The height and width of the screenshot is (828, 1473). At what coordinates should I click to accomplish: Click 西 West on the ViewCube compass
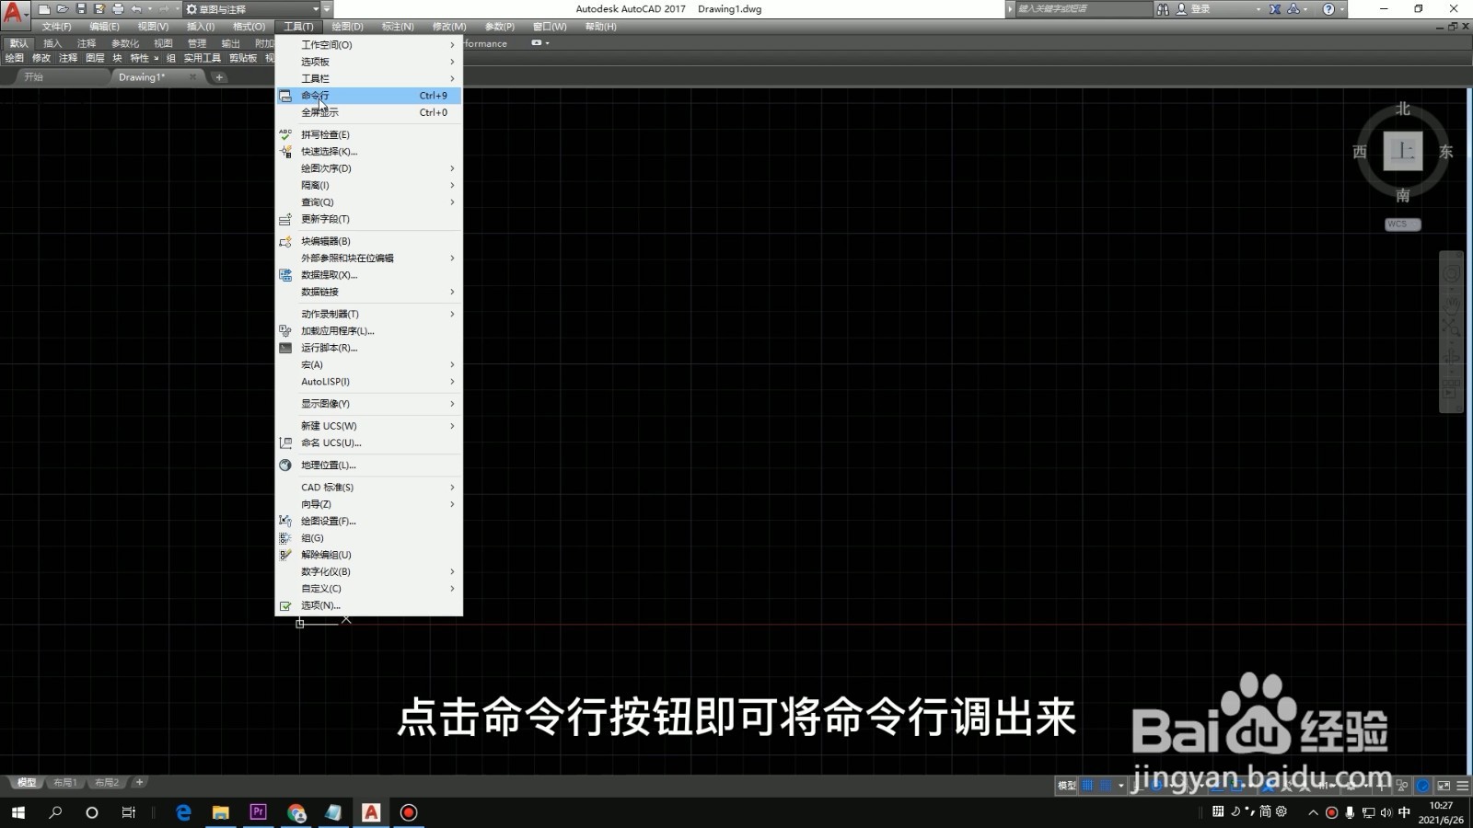click(1360, 152)
